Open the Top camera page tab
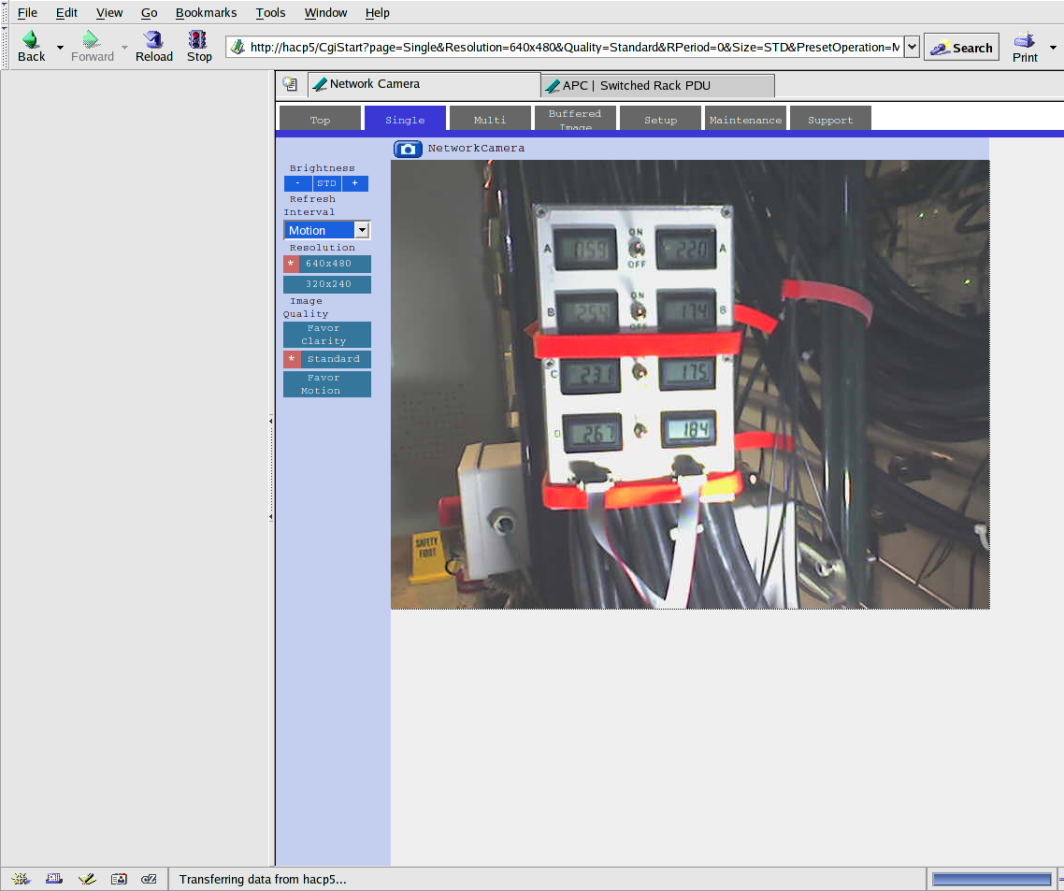Image resolution: width=1064 pixels, height=891 pixels. pyautogui.click(x=321, y=119)
